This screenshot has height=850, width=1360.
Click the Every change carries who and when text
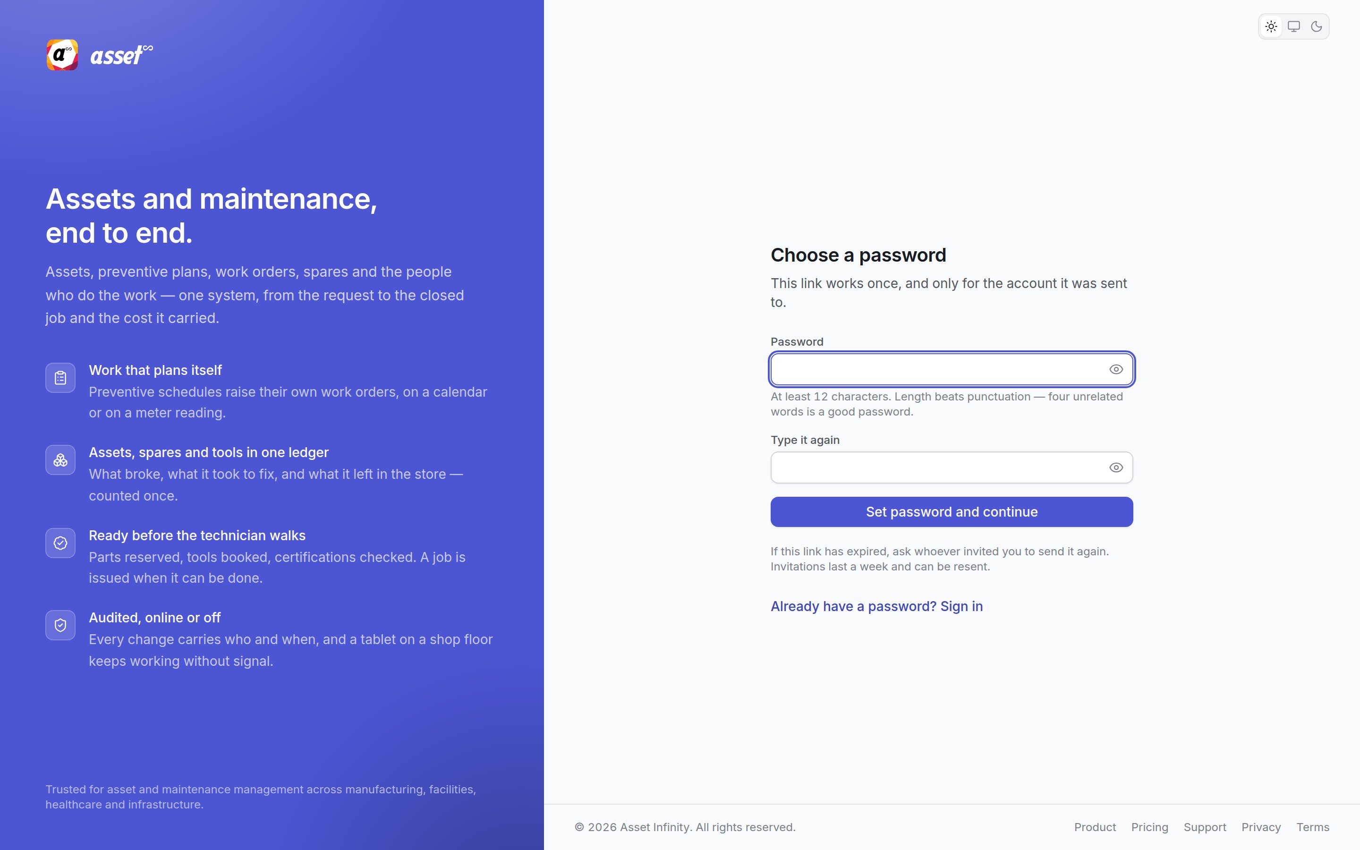pyautogui.click(x=290, y=650)
